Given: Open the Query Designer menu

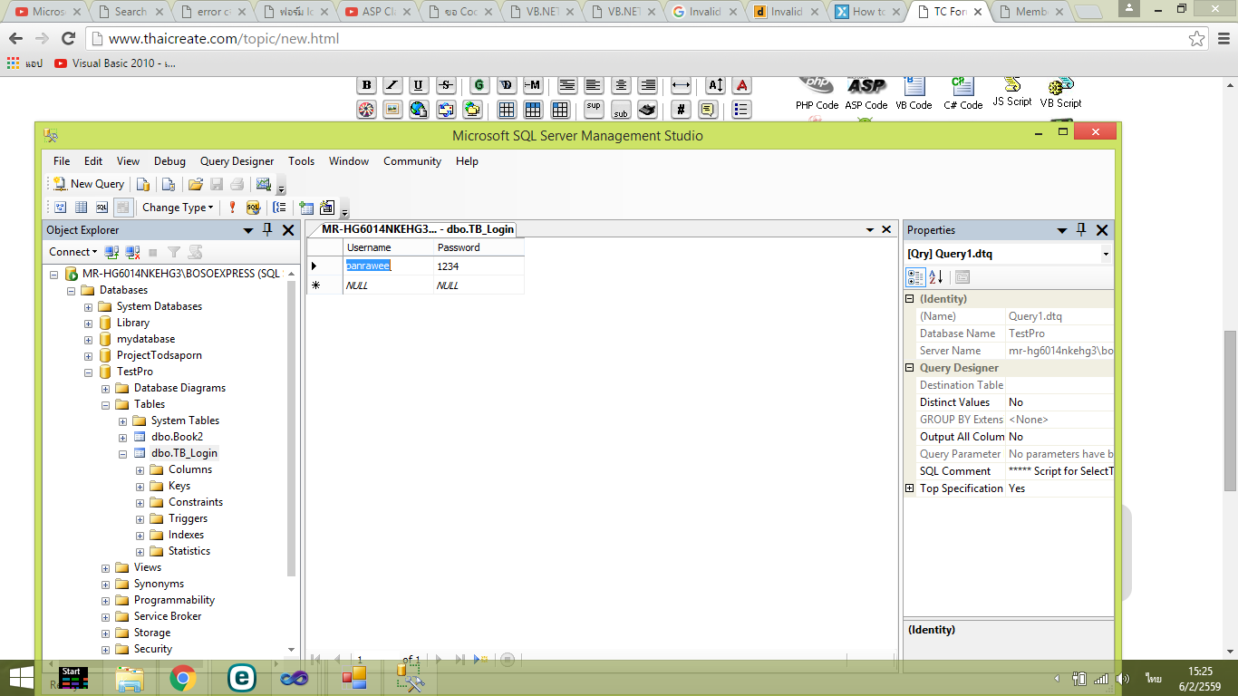Looking at the screenshot, I should click(237, 161).
